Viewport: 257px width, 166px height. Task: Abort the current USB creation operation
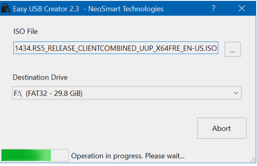(x=221, y=128)
